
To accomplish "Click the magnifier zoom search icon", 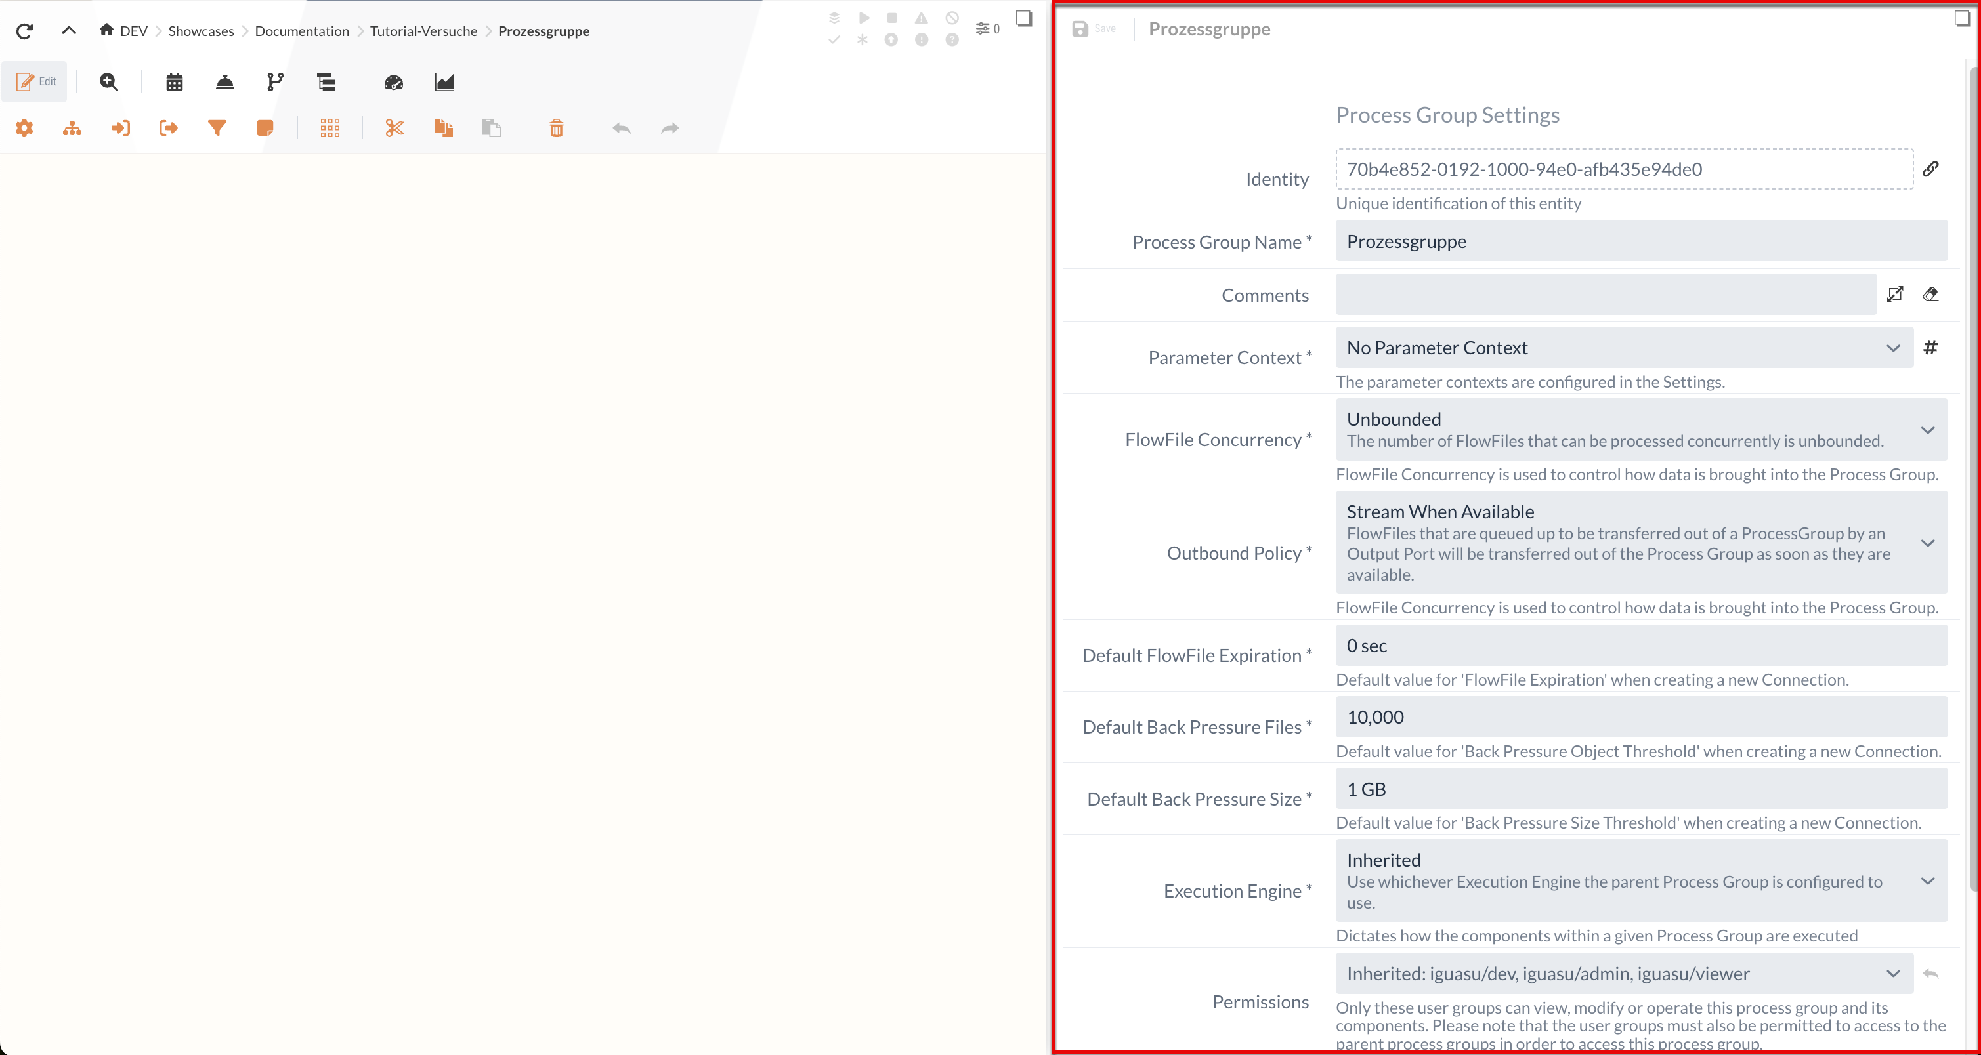I will (108, 82).
